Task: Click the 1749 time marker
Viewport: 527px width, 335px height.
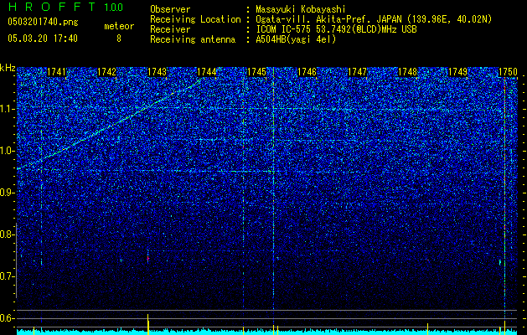Action: pyautogui.click(x=457, y=72)
